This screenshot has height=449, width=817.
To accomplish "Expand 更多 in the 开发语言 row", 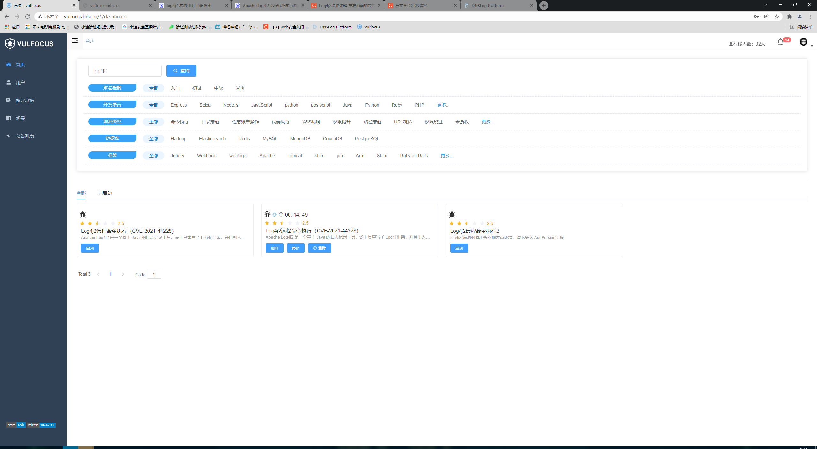I will (x=443, y=105).
